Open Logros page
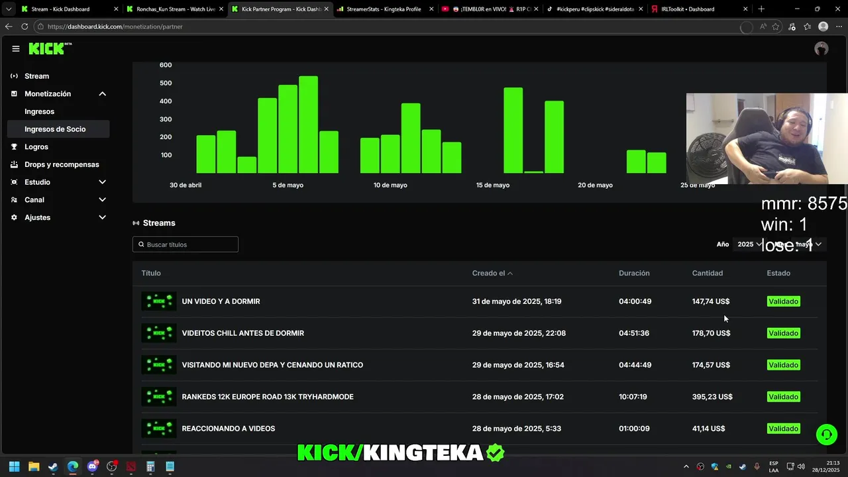The height and width of the screenshot is (477, 848). coord(36,147)
